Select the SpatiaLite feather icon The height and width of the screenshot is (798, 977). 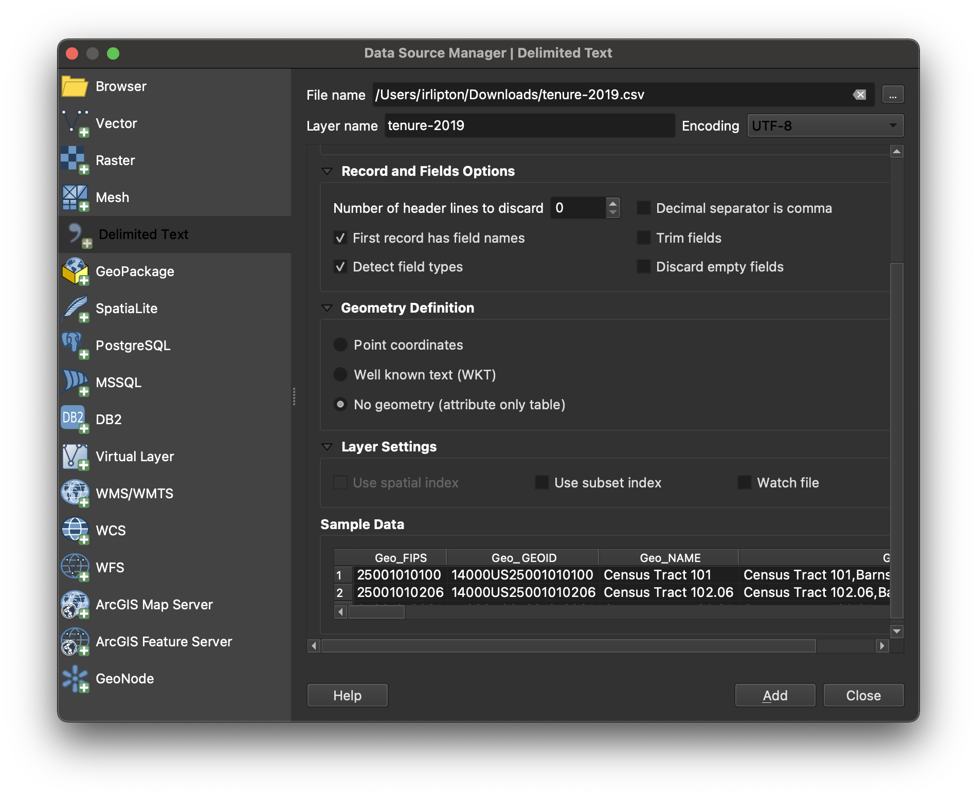tap(75, 309)
